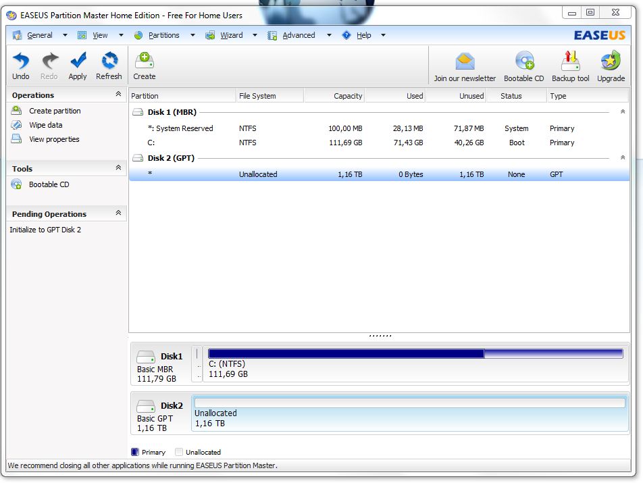
Task: Click Create partition icon in Operations panel
Action: pos(16,110)
